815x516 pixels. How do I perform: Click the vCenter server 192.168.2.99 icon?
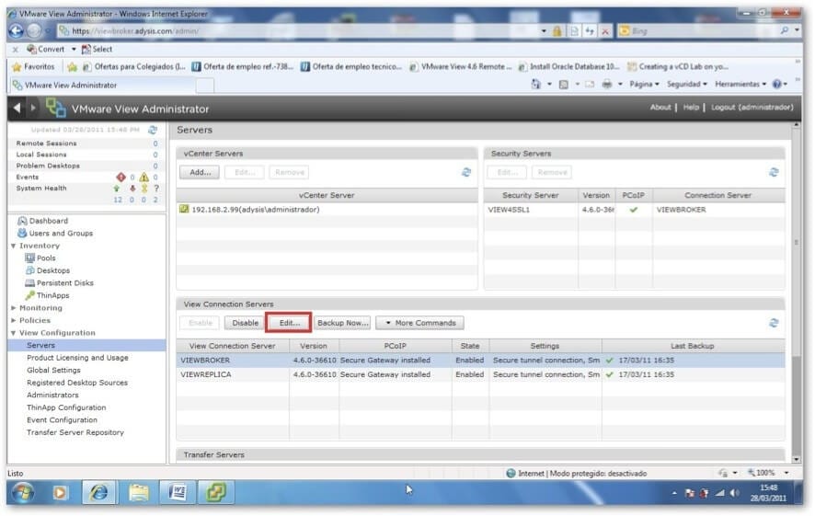184,209
